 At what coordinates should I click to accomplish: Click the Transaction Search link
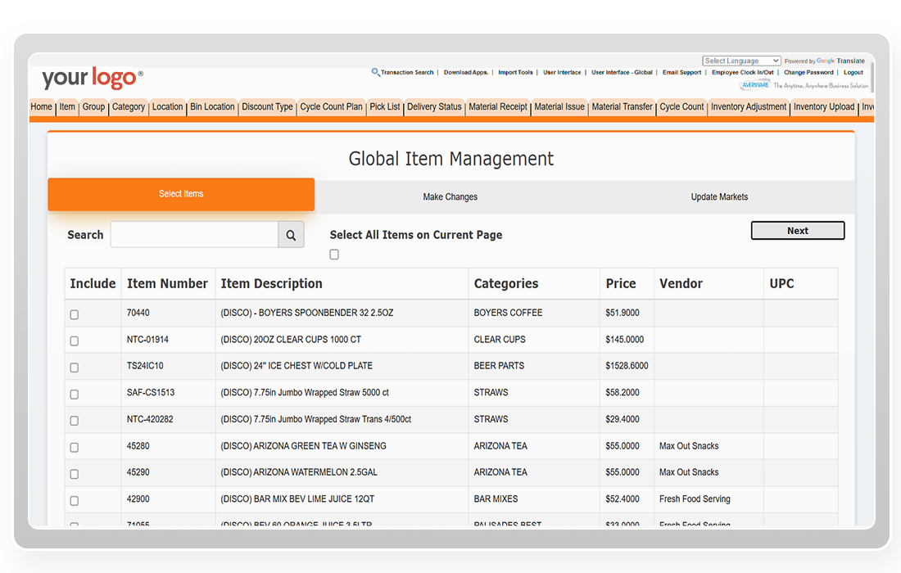coord(407,72)
